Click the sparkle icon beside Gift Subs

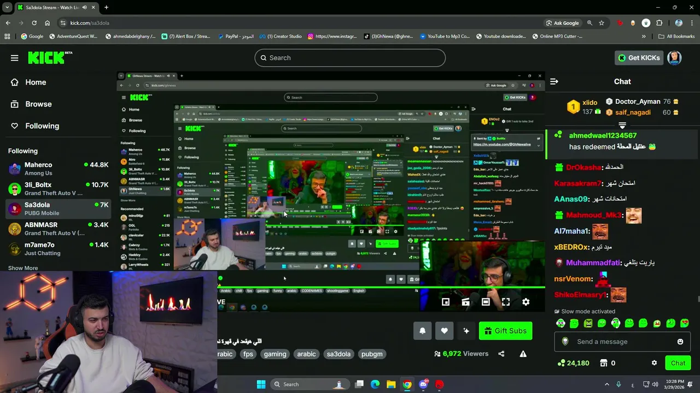coord(466,331)
